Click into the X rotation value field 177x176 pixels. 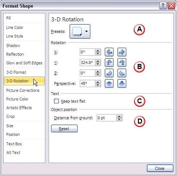87,52
